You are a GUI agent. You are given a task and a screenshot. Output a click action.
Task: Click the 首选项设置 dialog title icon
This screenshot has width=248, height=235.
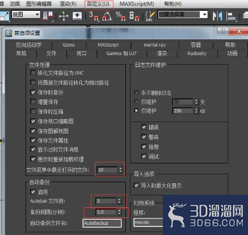coord(9,33)
